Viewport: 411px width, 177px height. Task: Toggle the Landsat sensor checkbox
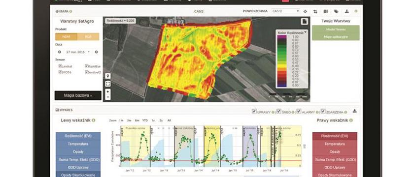tap(60, 66)
